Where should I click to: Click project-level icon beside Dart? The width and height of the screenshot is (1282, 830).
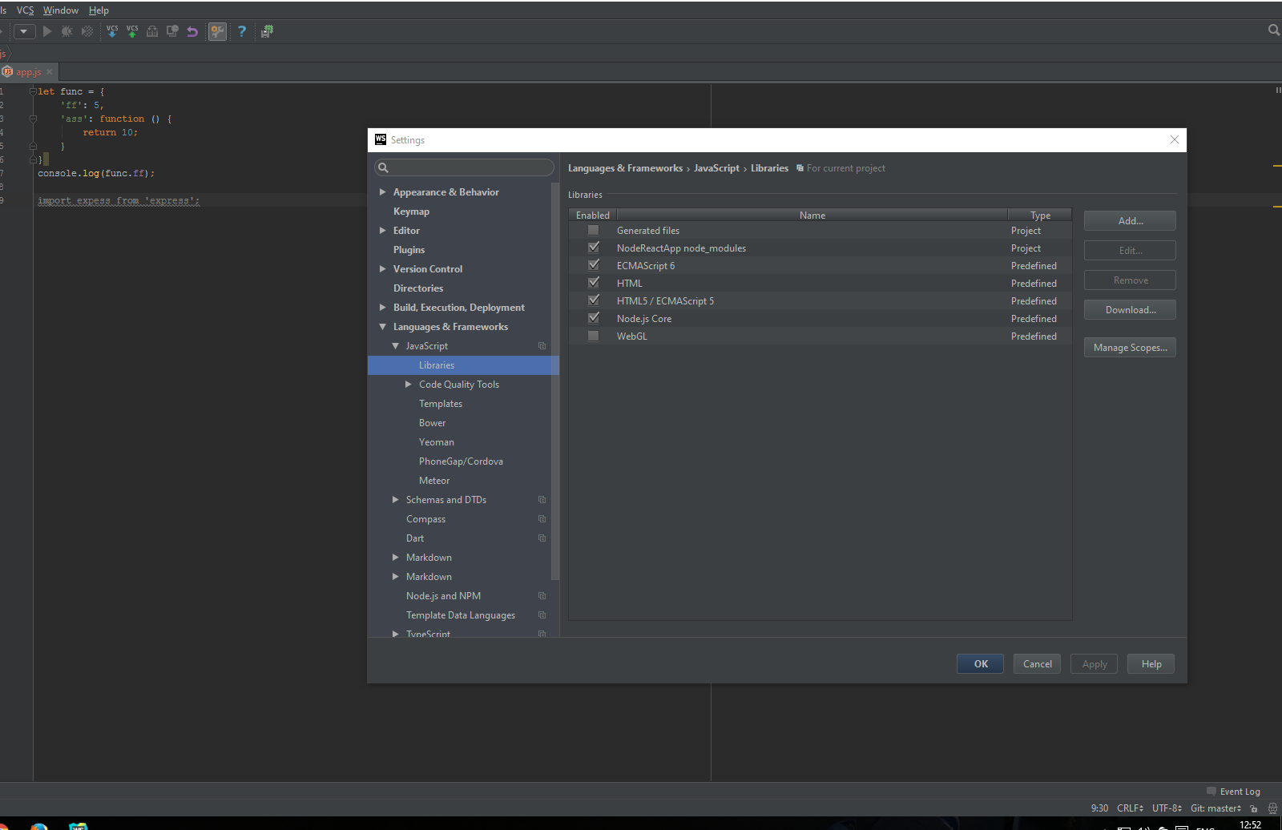point(542,538)
